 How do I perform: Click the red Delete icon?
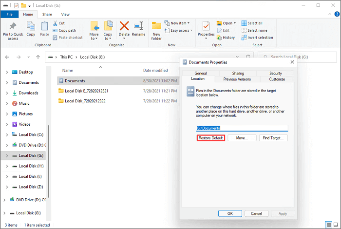pos(124,26)
